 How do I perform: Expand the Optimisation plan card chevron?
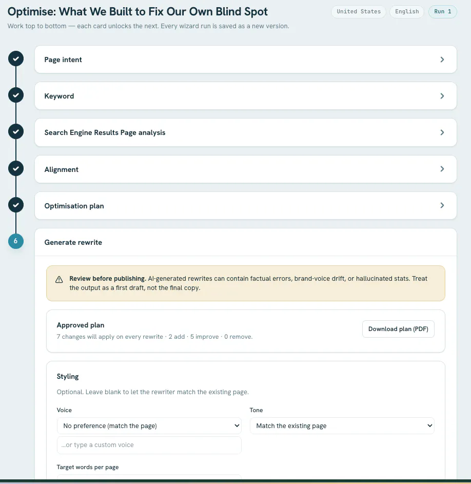point(442,205)
